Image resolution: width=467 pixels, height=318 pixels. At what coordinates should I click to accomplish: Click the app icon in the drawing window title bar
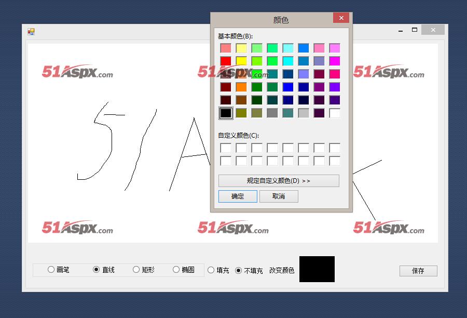31,32
